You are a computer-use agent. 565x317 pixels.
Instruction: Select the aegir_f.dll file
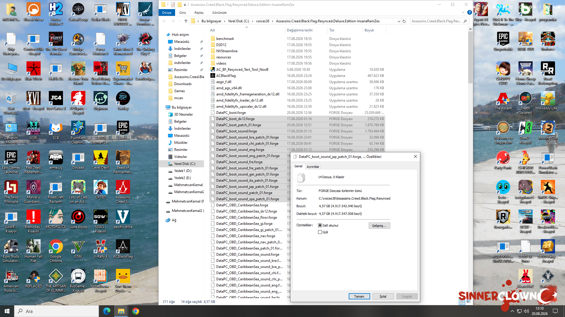tap(224, 82)
